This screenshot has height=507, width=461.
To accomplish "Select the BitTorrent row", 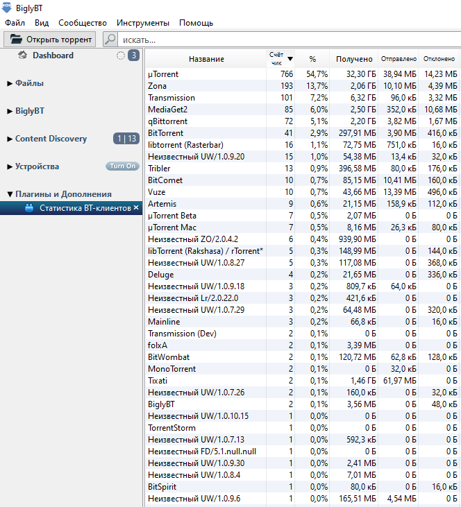I will click(x=303, y=133).
